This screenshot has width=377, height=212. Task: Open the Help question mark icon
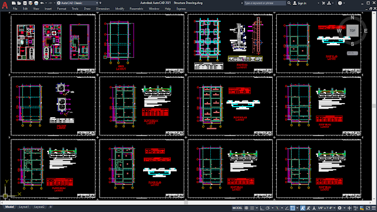click(x=340, y=3)
